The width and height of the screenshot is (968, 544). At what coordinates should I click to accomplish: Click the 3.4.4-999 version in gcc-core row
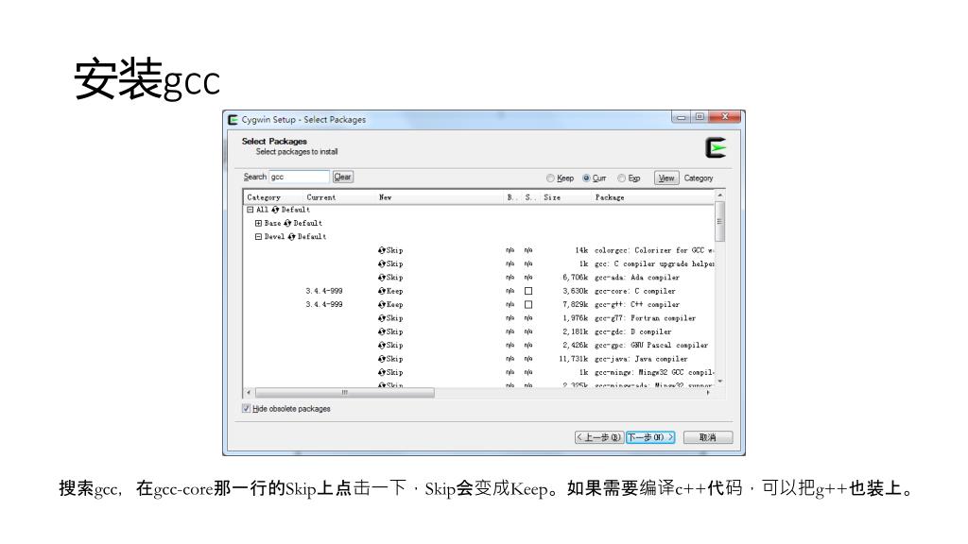tap(324, 291)
